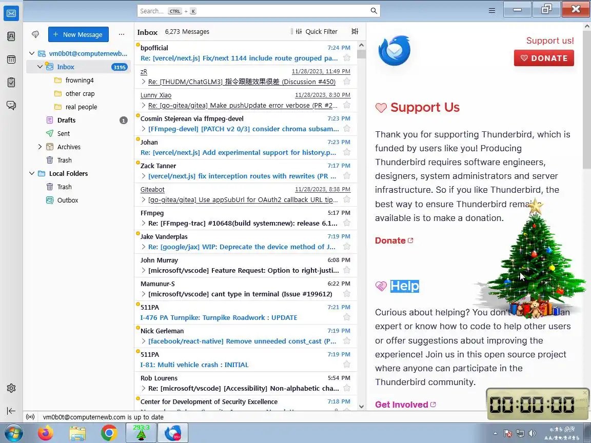This screenshot has width=591, height=443.
Task: Open the Mail space icon
Action: point(11,13)
